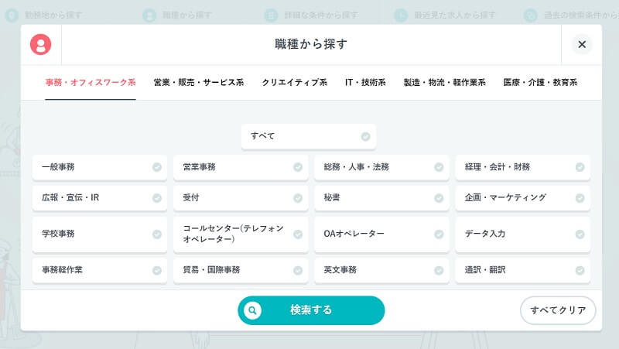Switch to クリエイティブ系 category tab
Image resolution: width=619 pixels, height=349 pixels.
click(x=294, y=83)
